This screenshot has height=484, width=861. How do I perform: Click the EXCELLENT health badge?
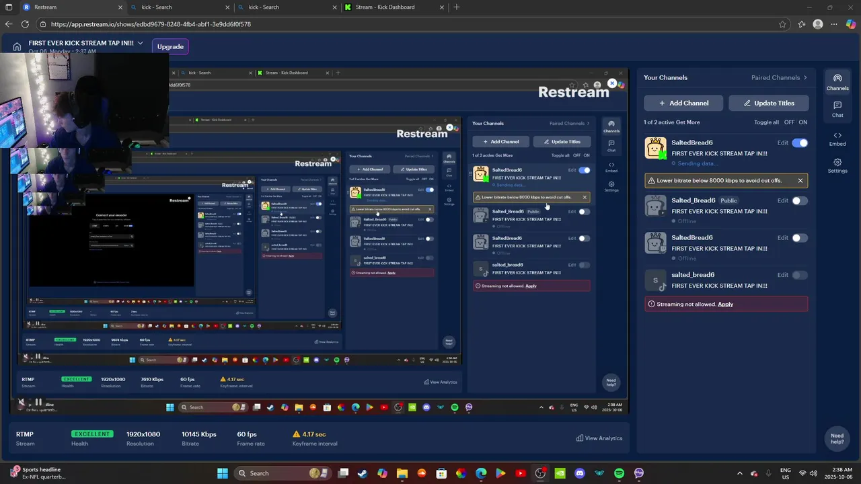coord(92,434)
